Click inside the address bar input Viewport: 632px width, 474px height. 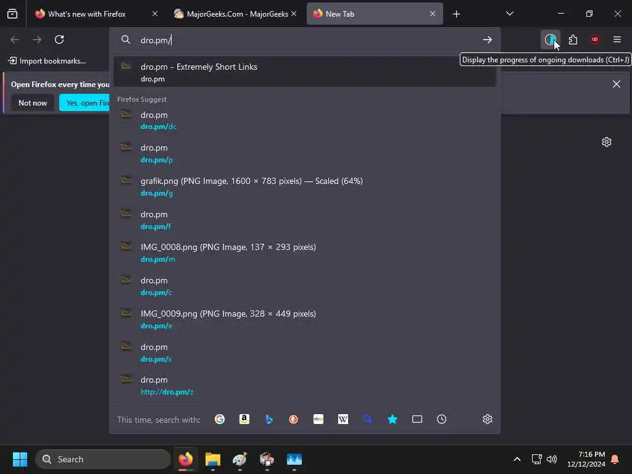(306, 40)
